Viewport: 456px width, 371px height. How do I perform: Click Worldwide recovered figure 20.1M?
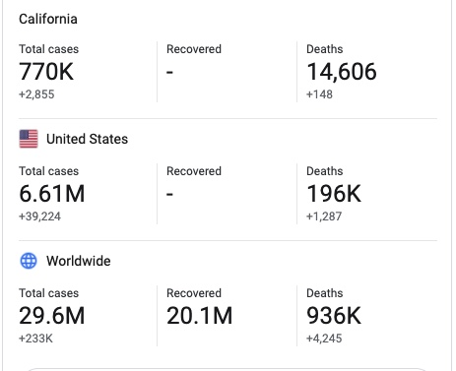click(x=199, y=316)
